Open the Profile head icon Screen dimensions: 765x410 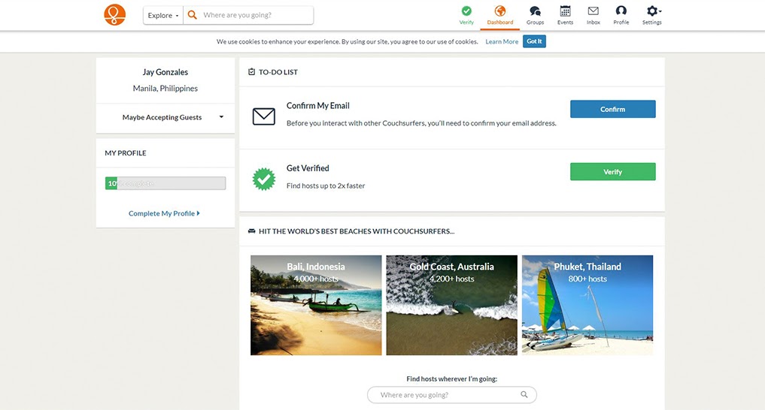[x=621, y=11]
